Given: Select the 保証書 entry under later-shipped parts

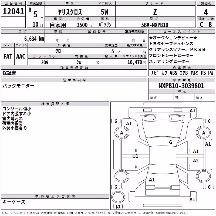Looking at the screenshot, I should [9, 73].
